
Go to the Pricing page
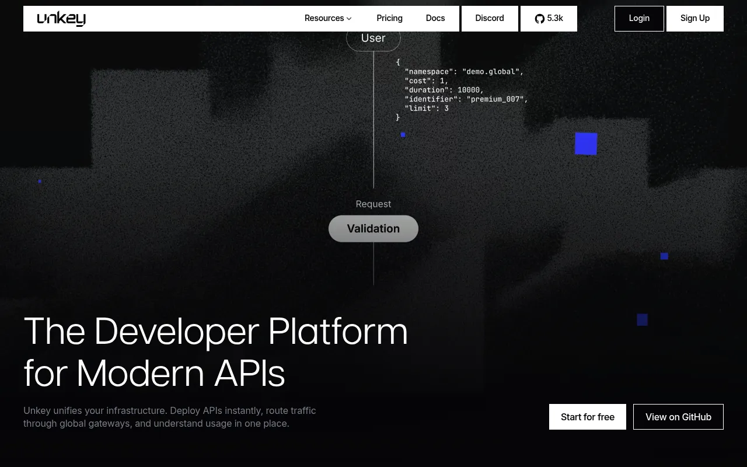tap(389, 19)
